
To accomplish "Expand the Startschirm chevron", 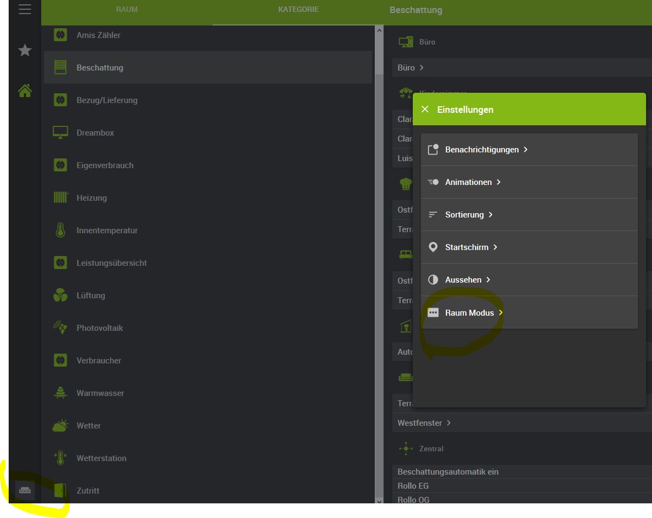I will (x=495, y=247).
